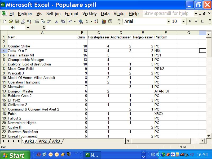Viewport: 212px width, 159px height.
Task: Open the Undo history dropdown arrow
Action: pos(75,21)
